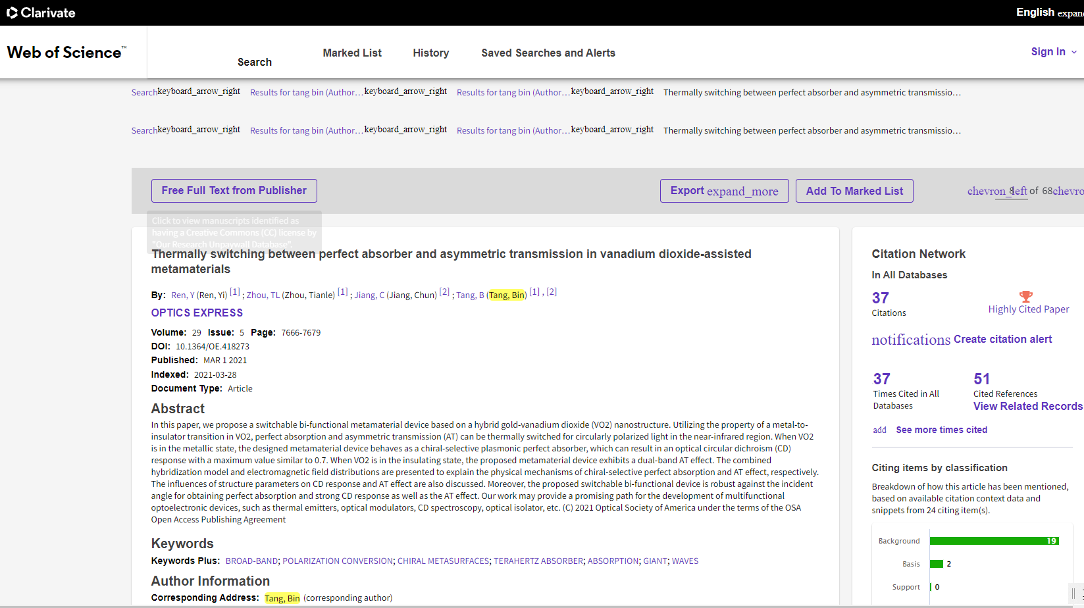Screen dimensions: 1084x608
Task: Select keyword GIANT
Action: [x=655, y=561]
